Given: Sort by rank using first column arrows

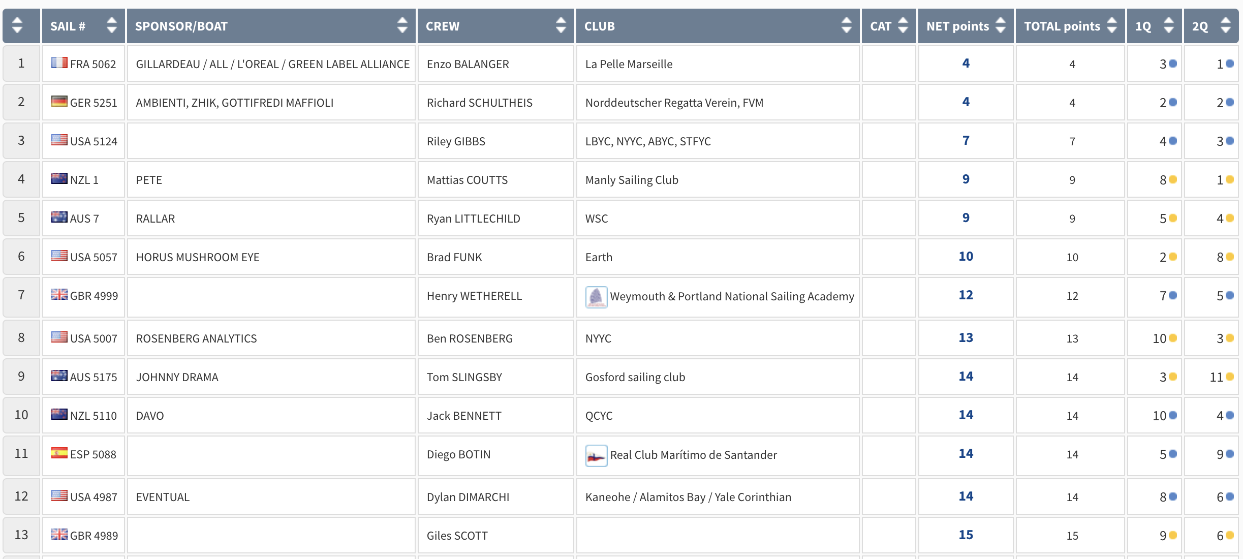Looking at the screenshot, I should coord(17,25).
